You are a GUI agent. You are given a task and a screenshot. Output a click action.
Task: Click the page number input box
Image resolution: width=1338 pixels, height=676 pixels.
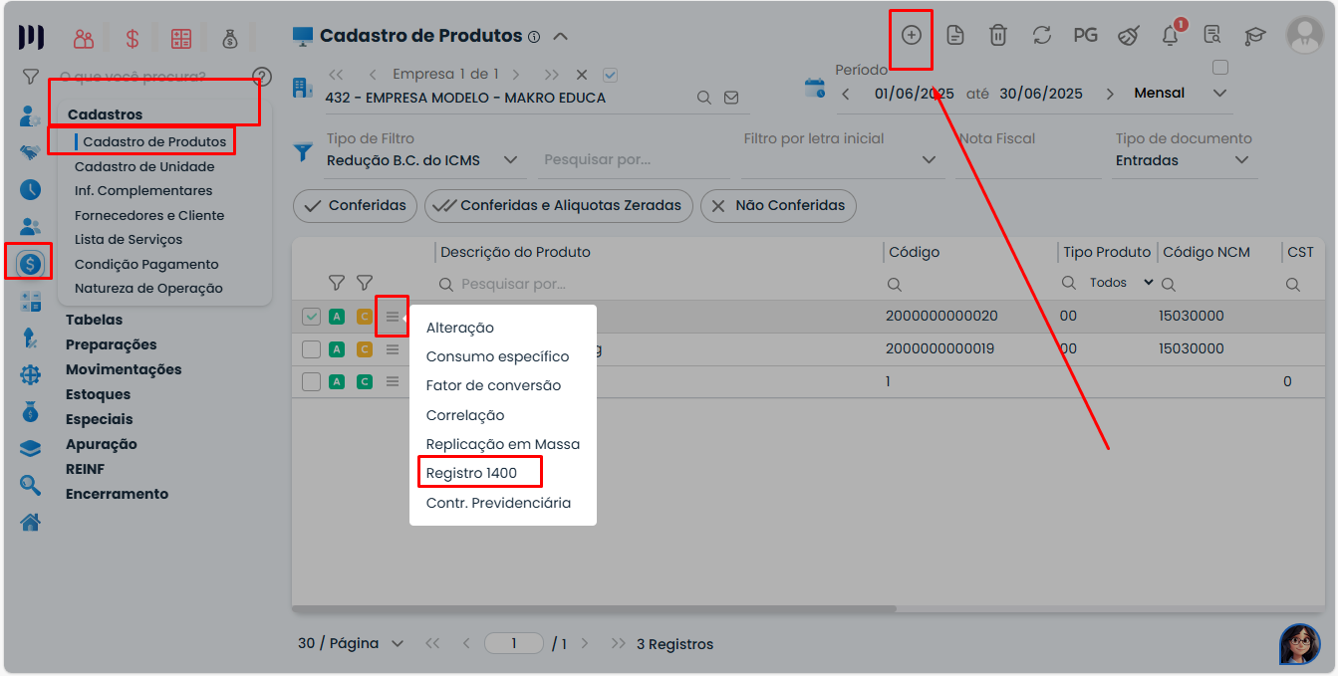pyautogui.click(x=514, y=644)
